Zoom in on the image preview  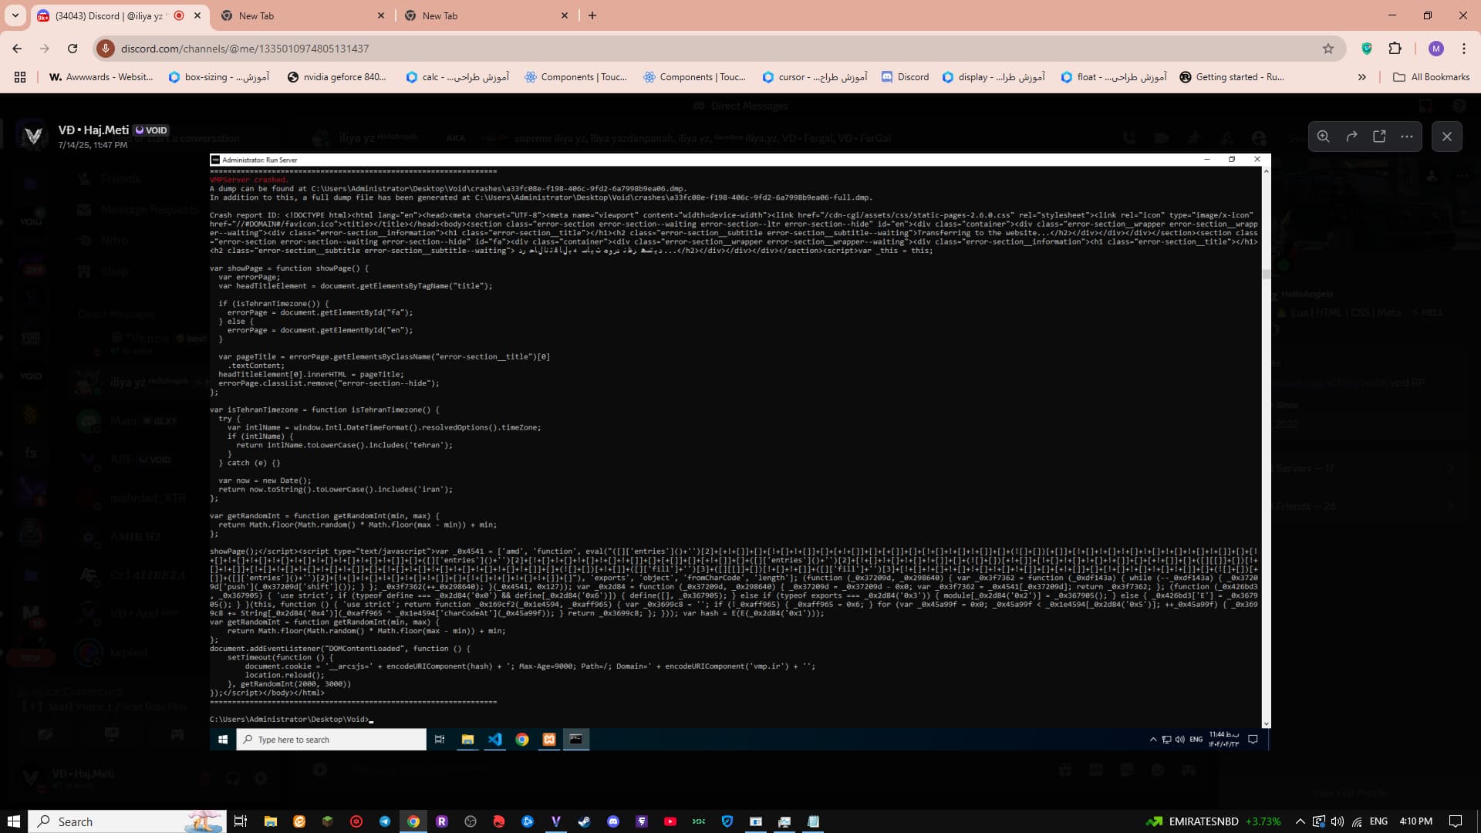tap(1324, 137)
